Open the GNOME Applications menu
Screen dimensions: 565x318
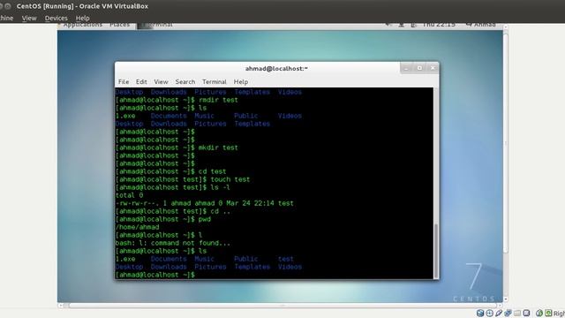coord(83,26)
